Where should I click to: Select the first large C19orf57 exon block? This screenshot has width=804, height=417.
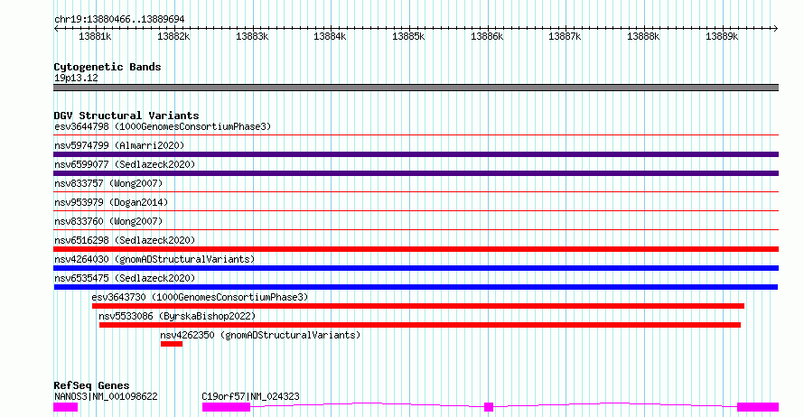(x=226, y=407)
